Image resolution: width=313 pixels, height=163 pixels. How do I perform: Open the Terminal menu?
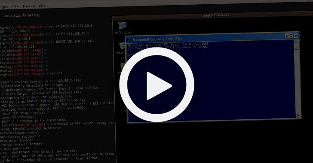click(x=28, y=6)
